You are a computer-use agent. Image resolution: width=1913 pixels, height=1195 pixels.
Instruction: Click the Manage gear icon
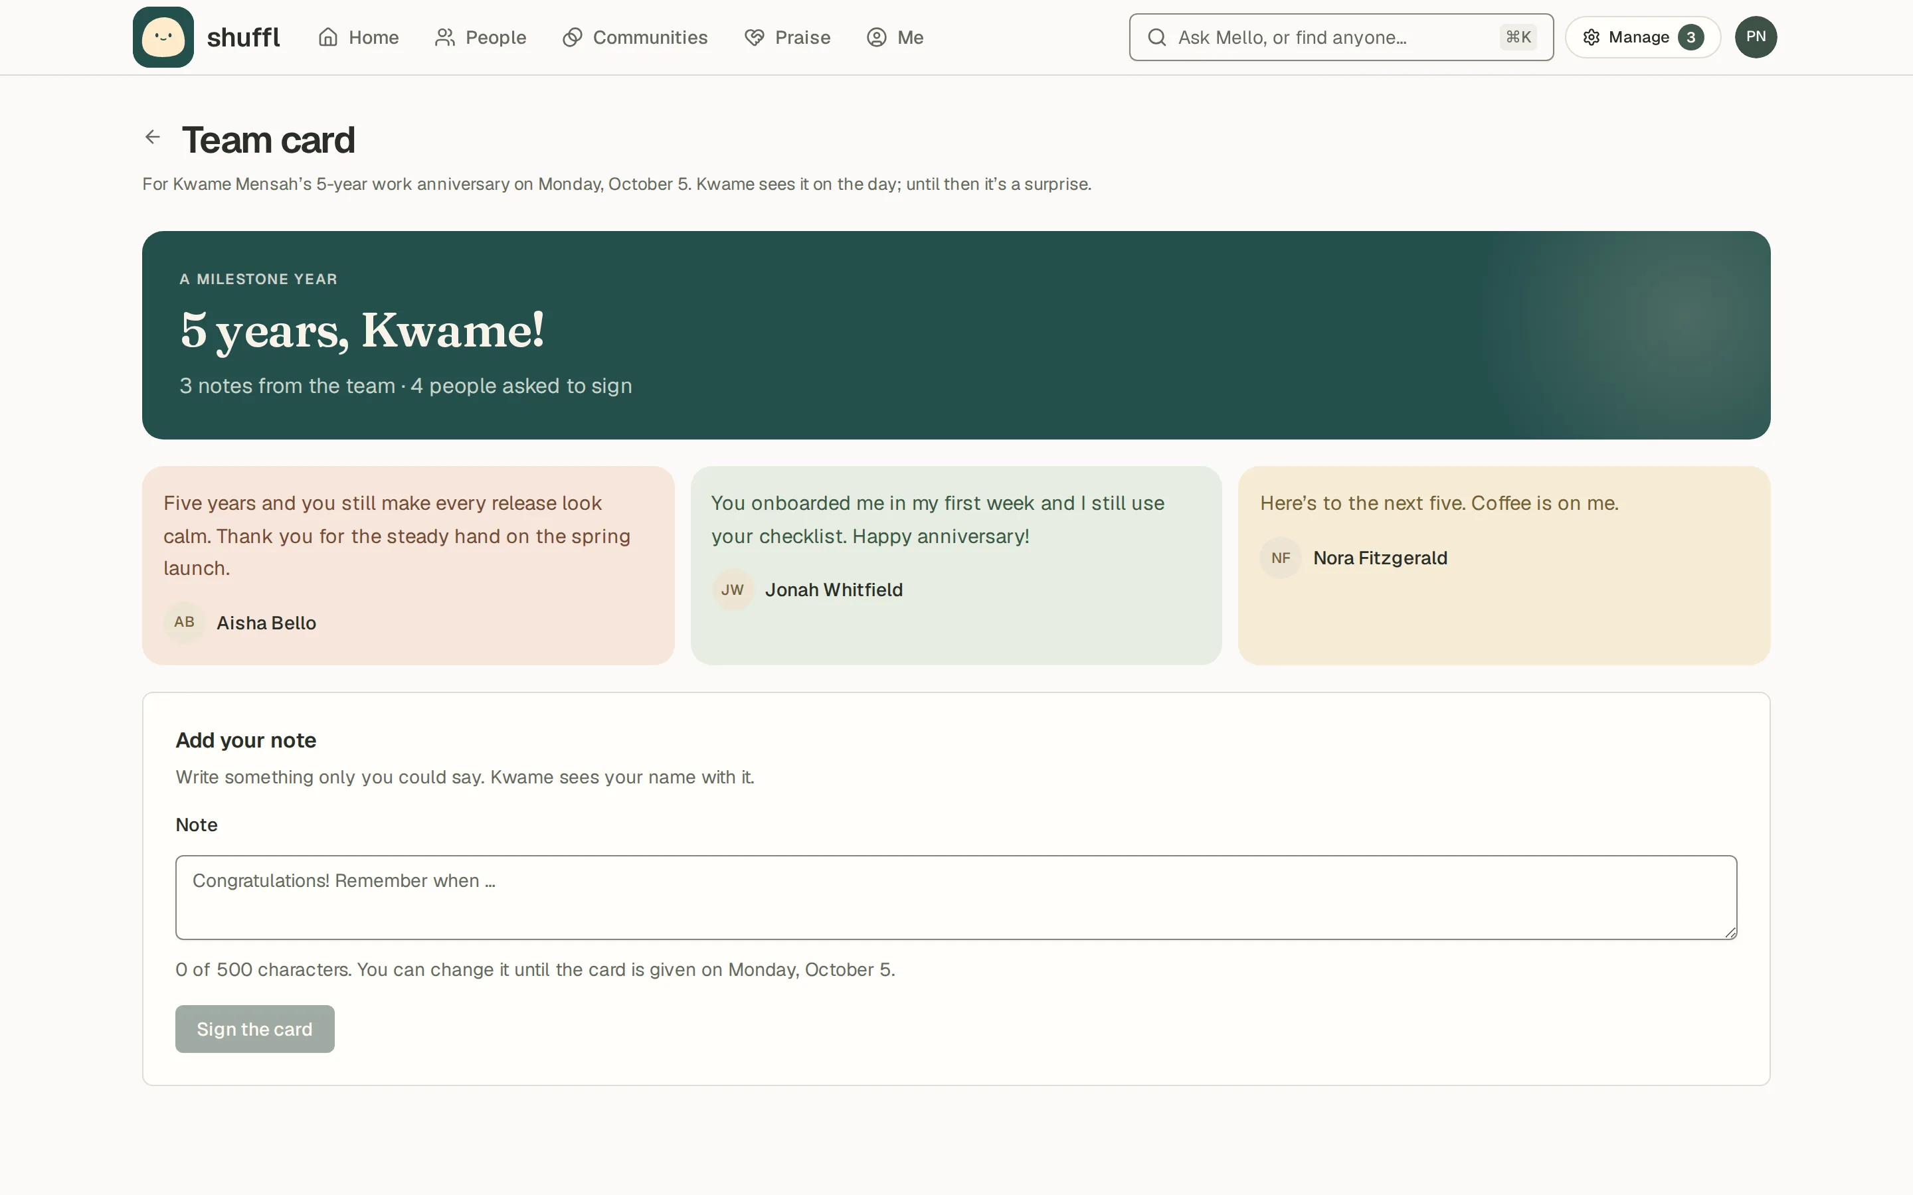(1592, 37)
